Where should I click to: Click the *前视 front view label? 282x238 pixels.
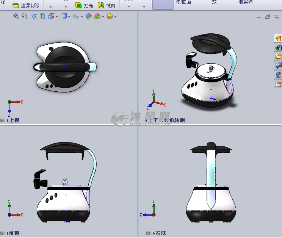click(13, 233)
